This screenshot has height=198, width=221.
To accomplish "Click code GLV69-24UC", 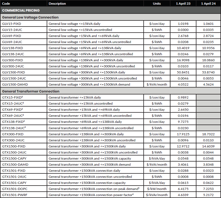I will 12,42.
